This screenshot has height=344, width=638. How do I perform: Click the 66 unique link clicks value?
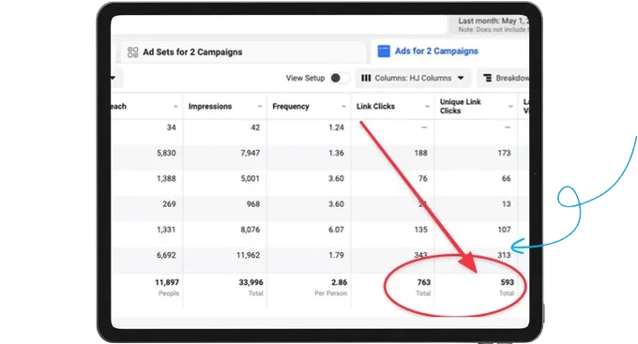(506, 178)
